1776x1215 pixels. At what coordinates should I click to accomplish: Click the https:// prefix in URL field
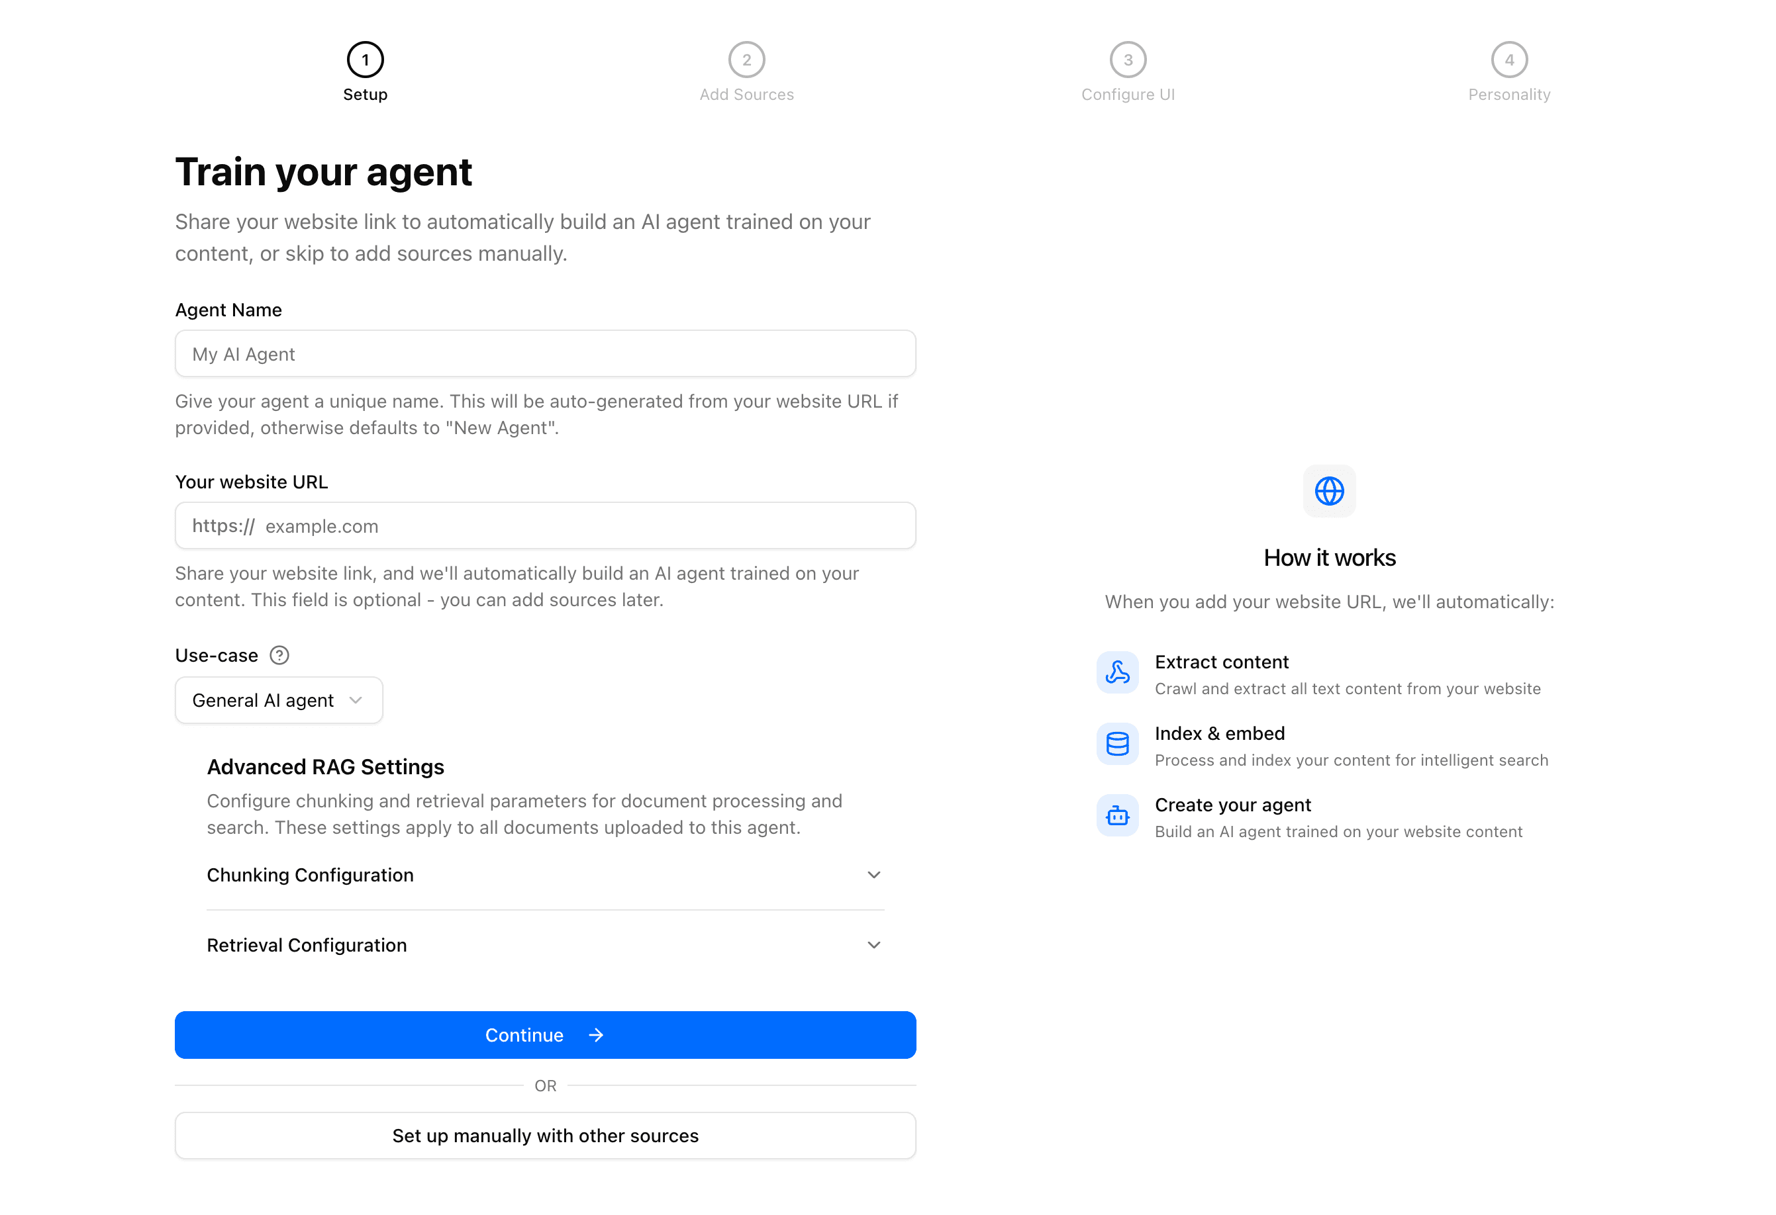222,525
